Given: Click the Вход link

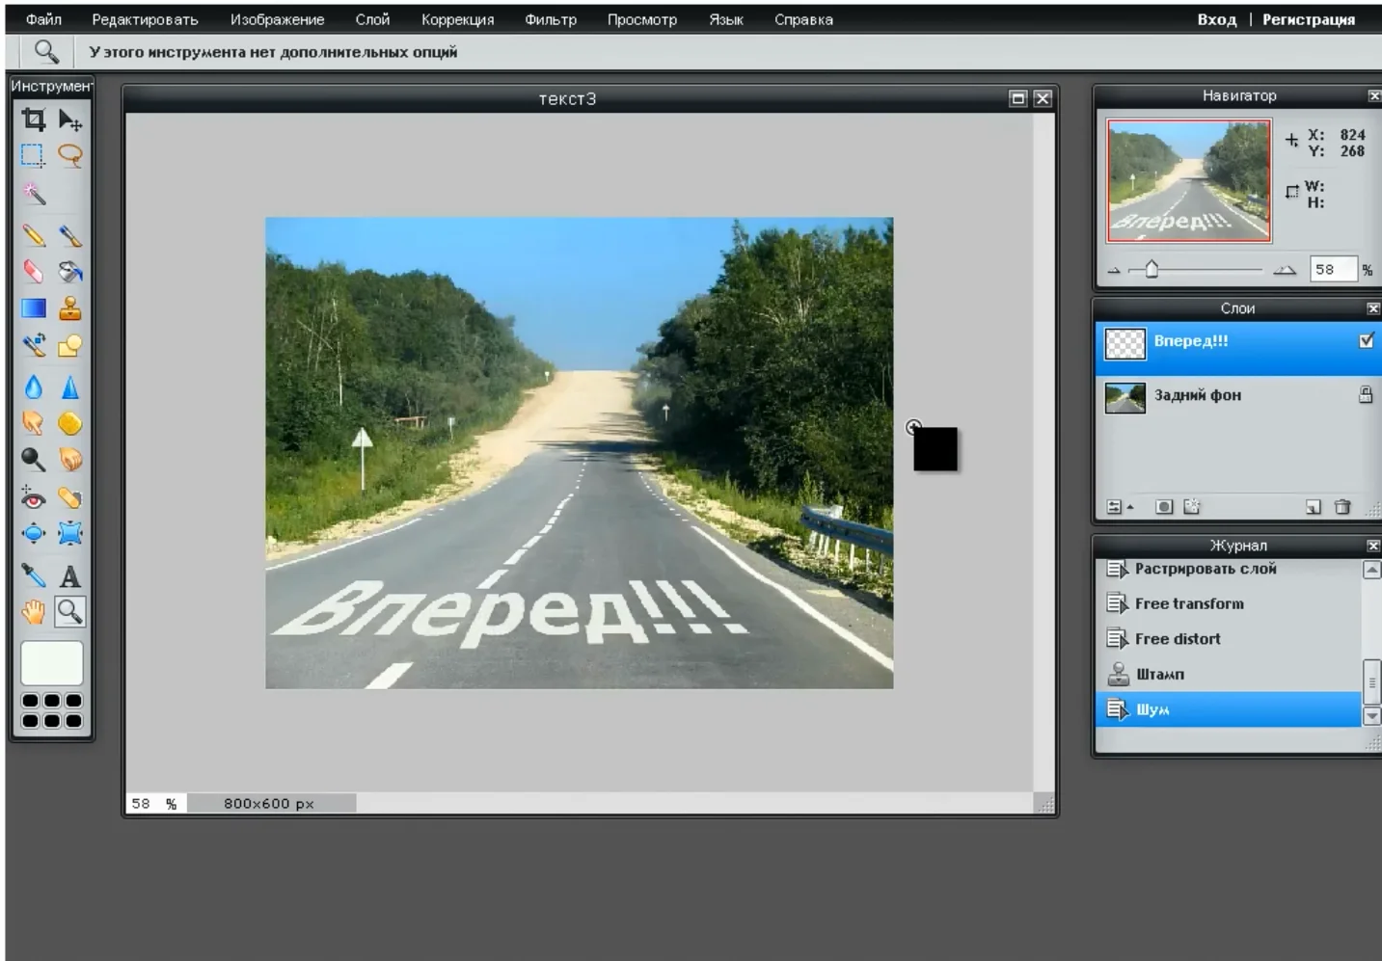Looking at the screenshot, I should (x=1216, y=19).
